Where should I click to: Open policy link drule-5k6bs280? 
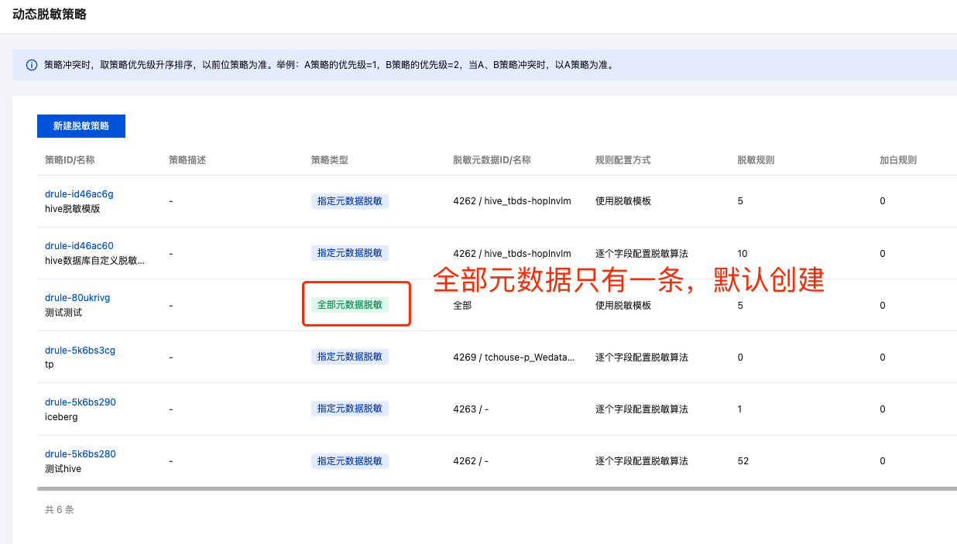(80, 454)
